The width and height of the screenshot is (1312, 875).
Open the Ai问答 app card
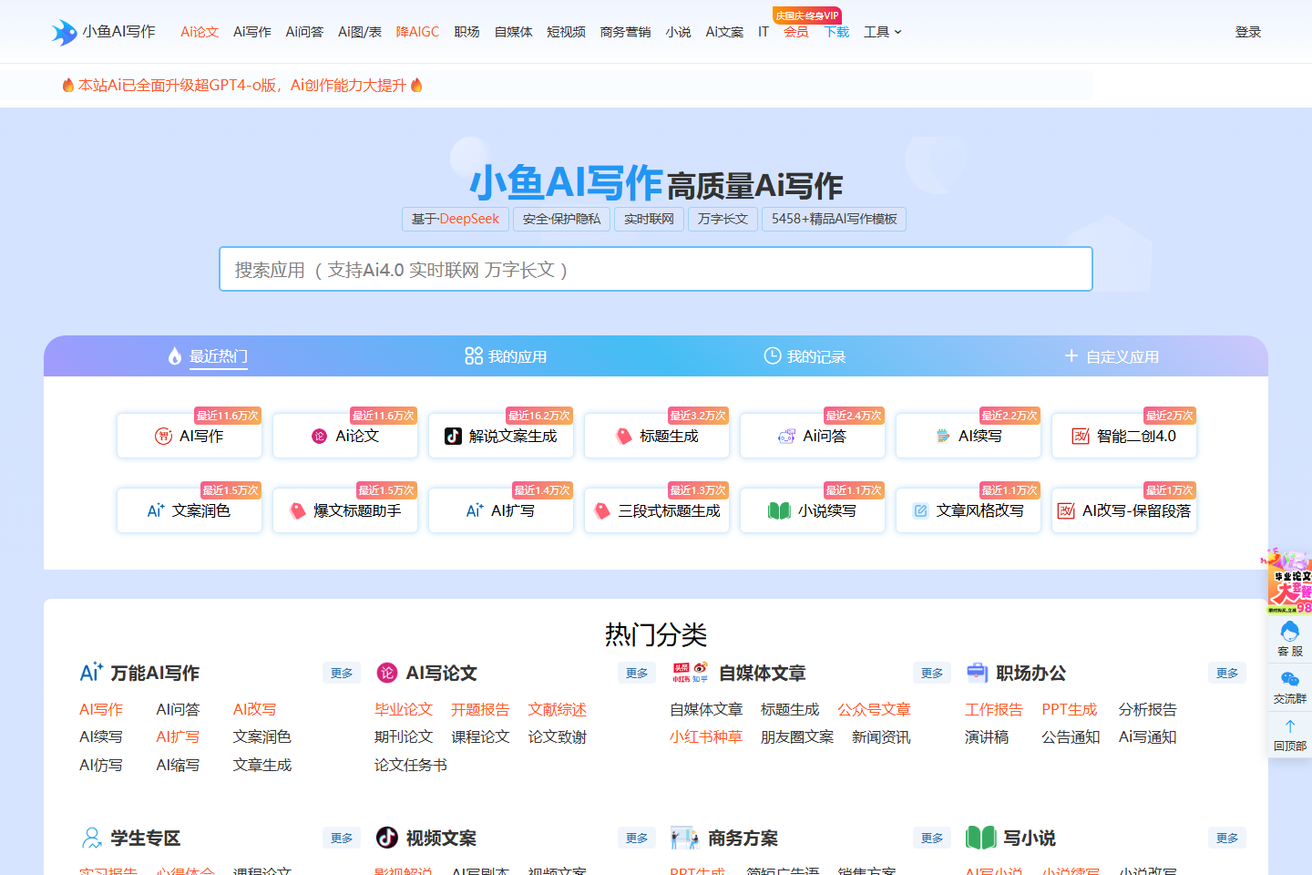coord(813,436)
